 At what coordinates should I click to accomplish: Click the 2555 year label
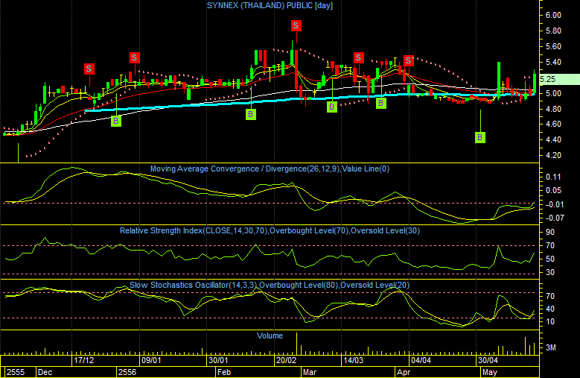point(16,372)
